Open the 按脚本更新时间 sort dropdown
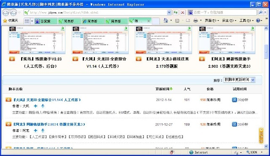Viewport: 270px width, 156px height. (x=239, y=80)
